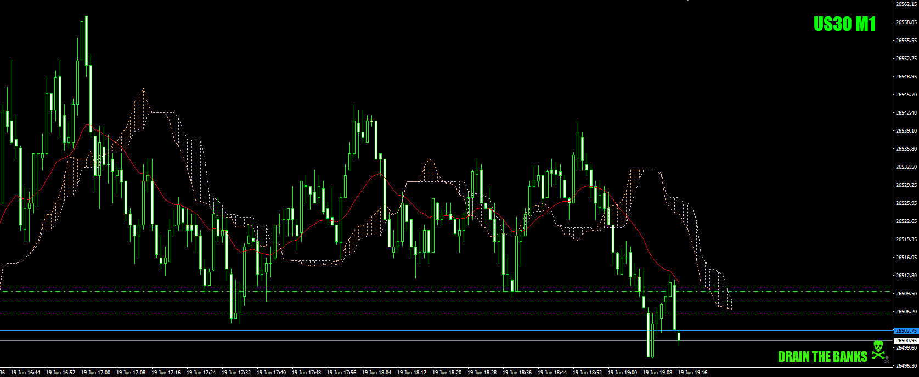Click the blue 26502.75 price tag
This screenshot has height=377, width=919.
click(x=906, y=331)
